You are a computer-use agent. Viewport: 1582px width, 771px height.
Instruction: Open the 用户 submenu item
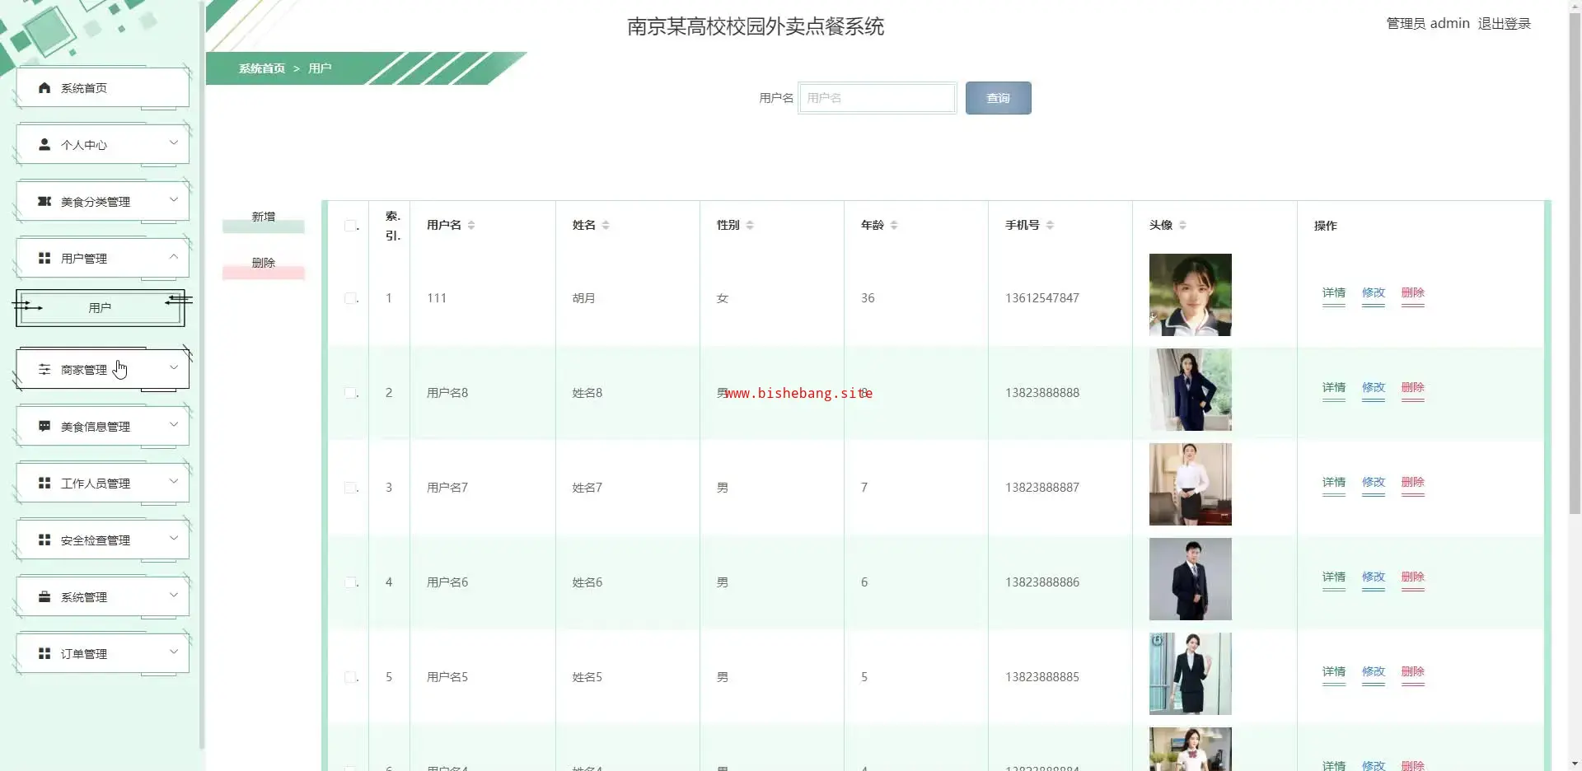100,308
